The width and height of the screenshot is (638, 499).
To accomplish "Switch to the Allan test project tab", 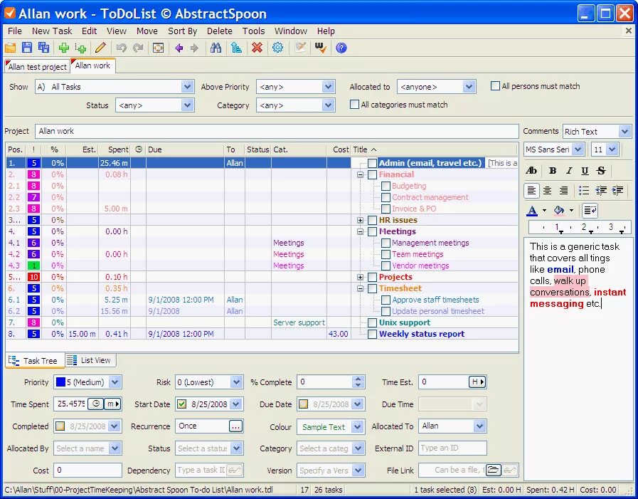I will click(36, 66).
